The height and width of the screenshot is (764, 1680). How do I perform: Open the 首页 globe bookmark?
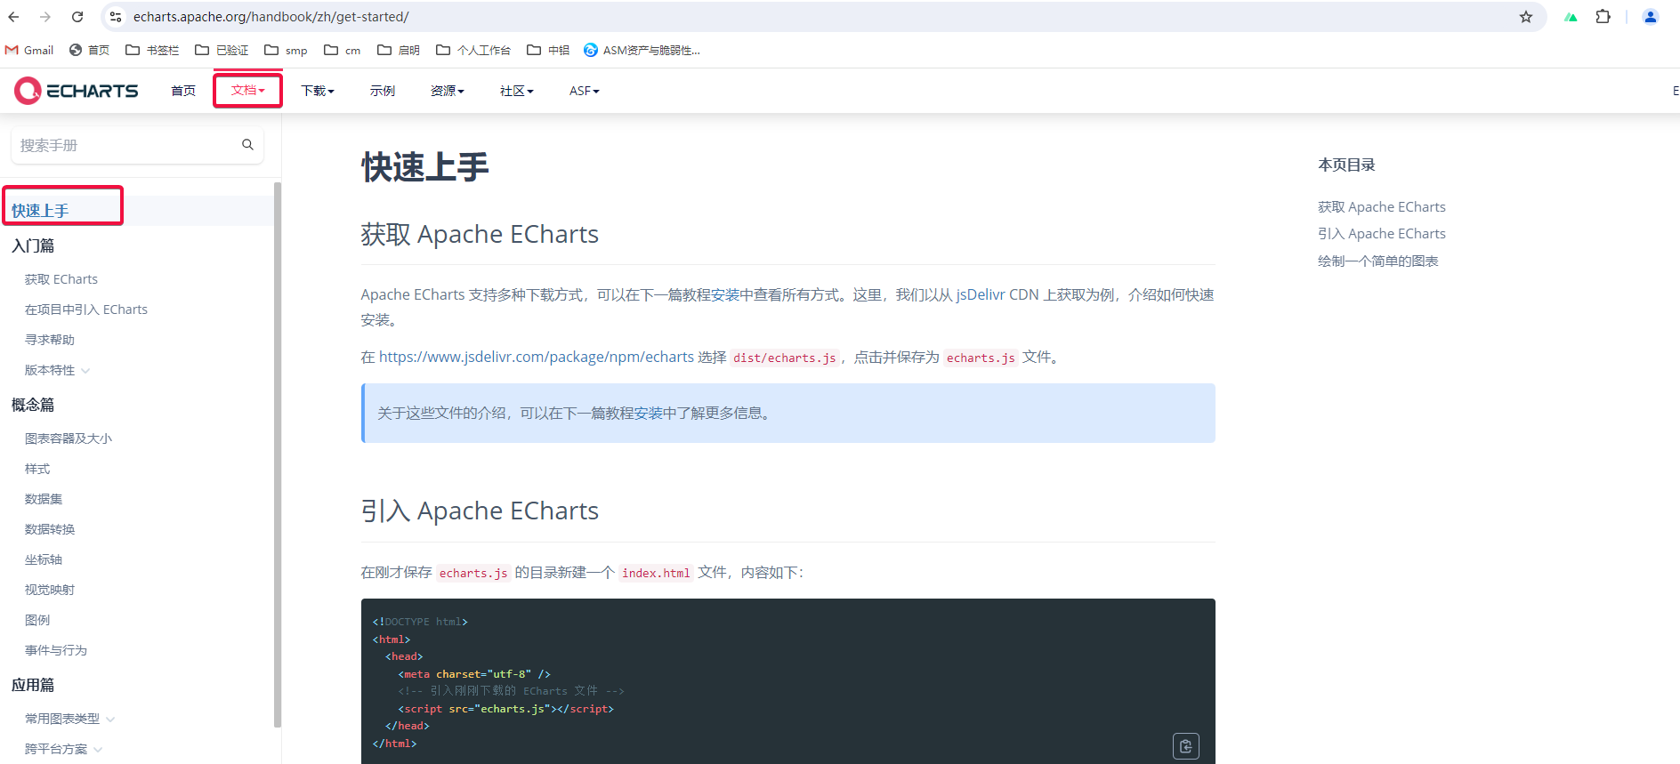pos(89,50)
